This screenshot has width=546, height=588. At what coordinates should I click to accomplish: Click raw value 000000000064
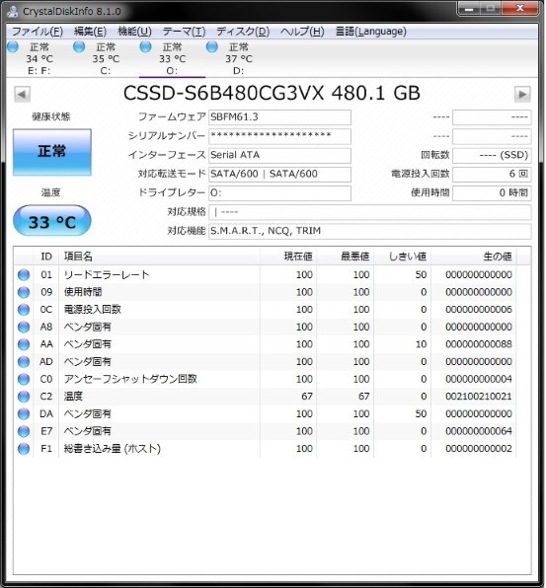[x=479, y=431]
